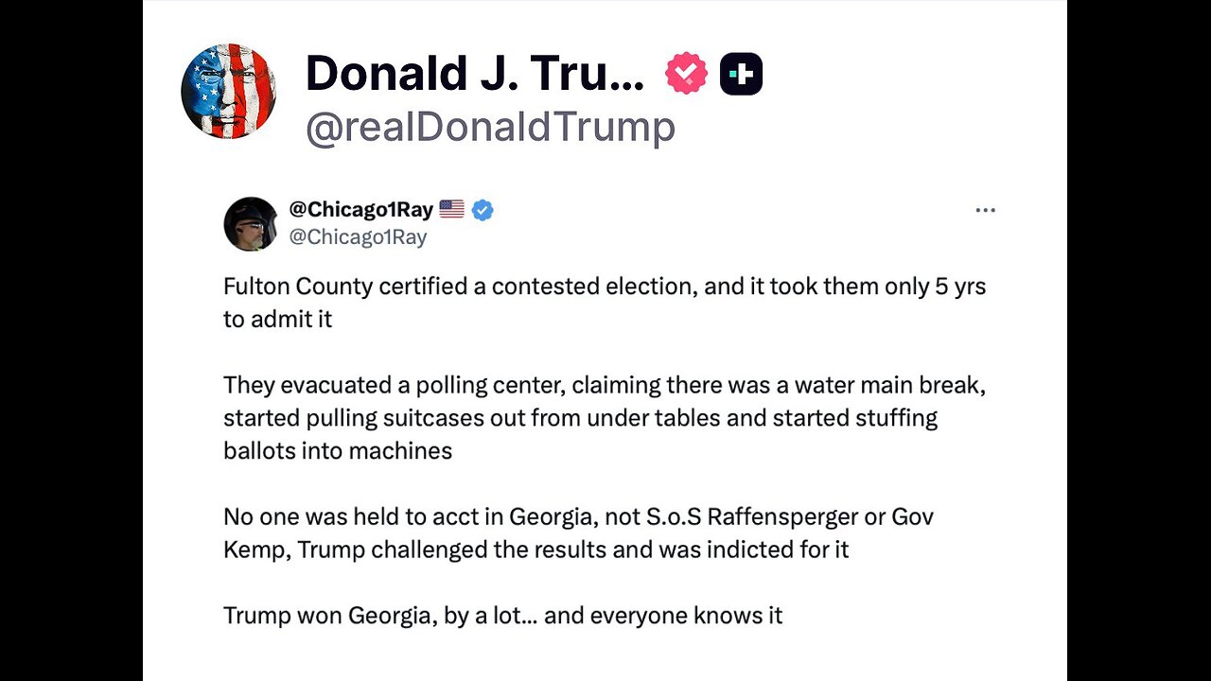1211x681 pixels.
Task: Open the @realDonaldTrump handle link
Action: (x=489, y=128)
